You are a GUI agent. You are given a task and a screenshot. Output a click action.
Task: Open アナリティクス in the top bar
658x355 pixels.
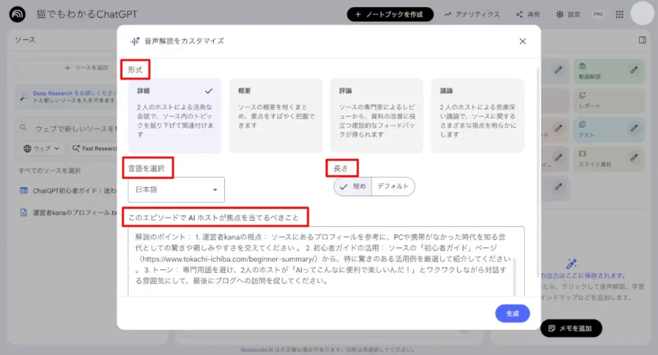click(472, 14)
